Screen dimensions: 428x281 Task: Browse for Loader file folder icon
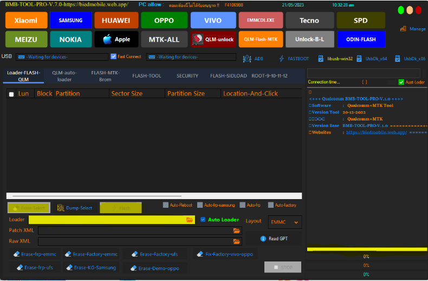[190, 220]
